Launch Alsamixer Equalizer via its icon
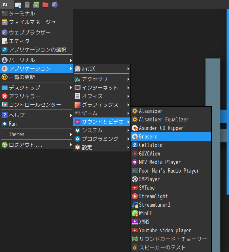The height and width of the screenshot is (252, 229). [135, 119]
